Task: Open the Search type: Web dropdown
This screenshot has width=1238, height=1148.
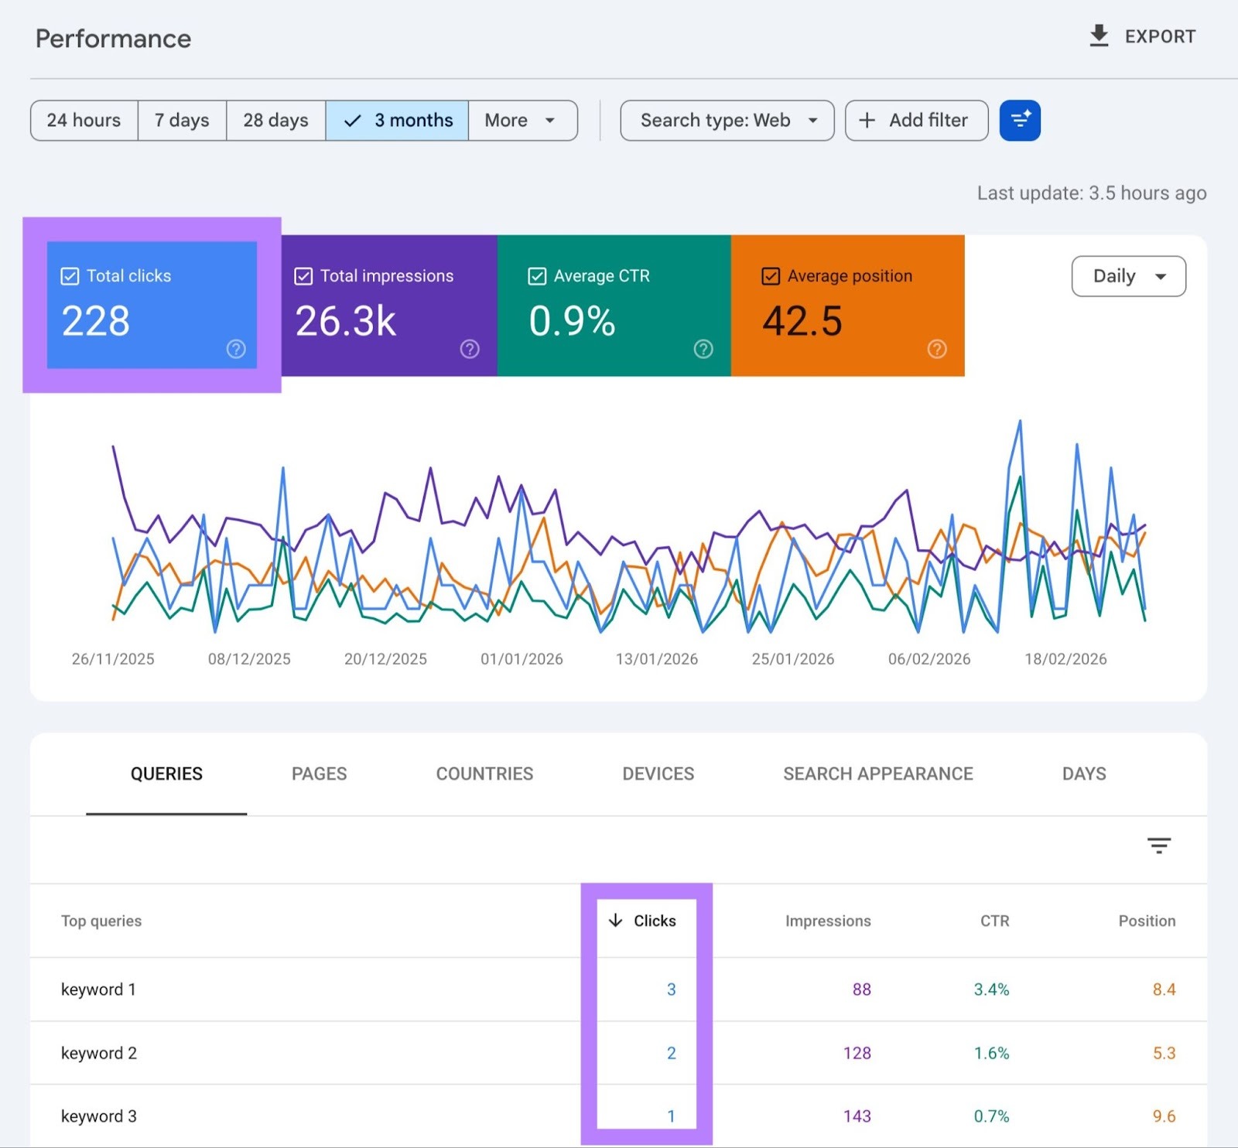Action: pyautogui.click(x=726, y=120)
